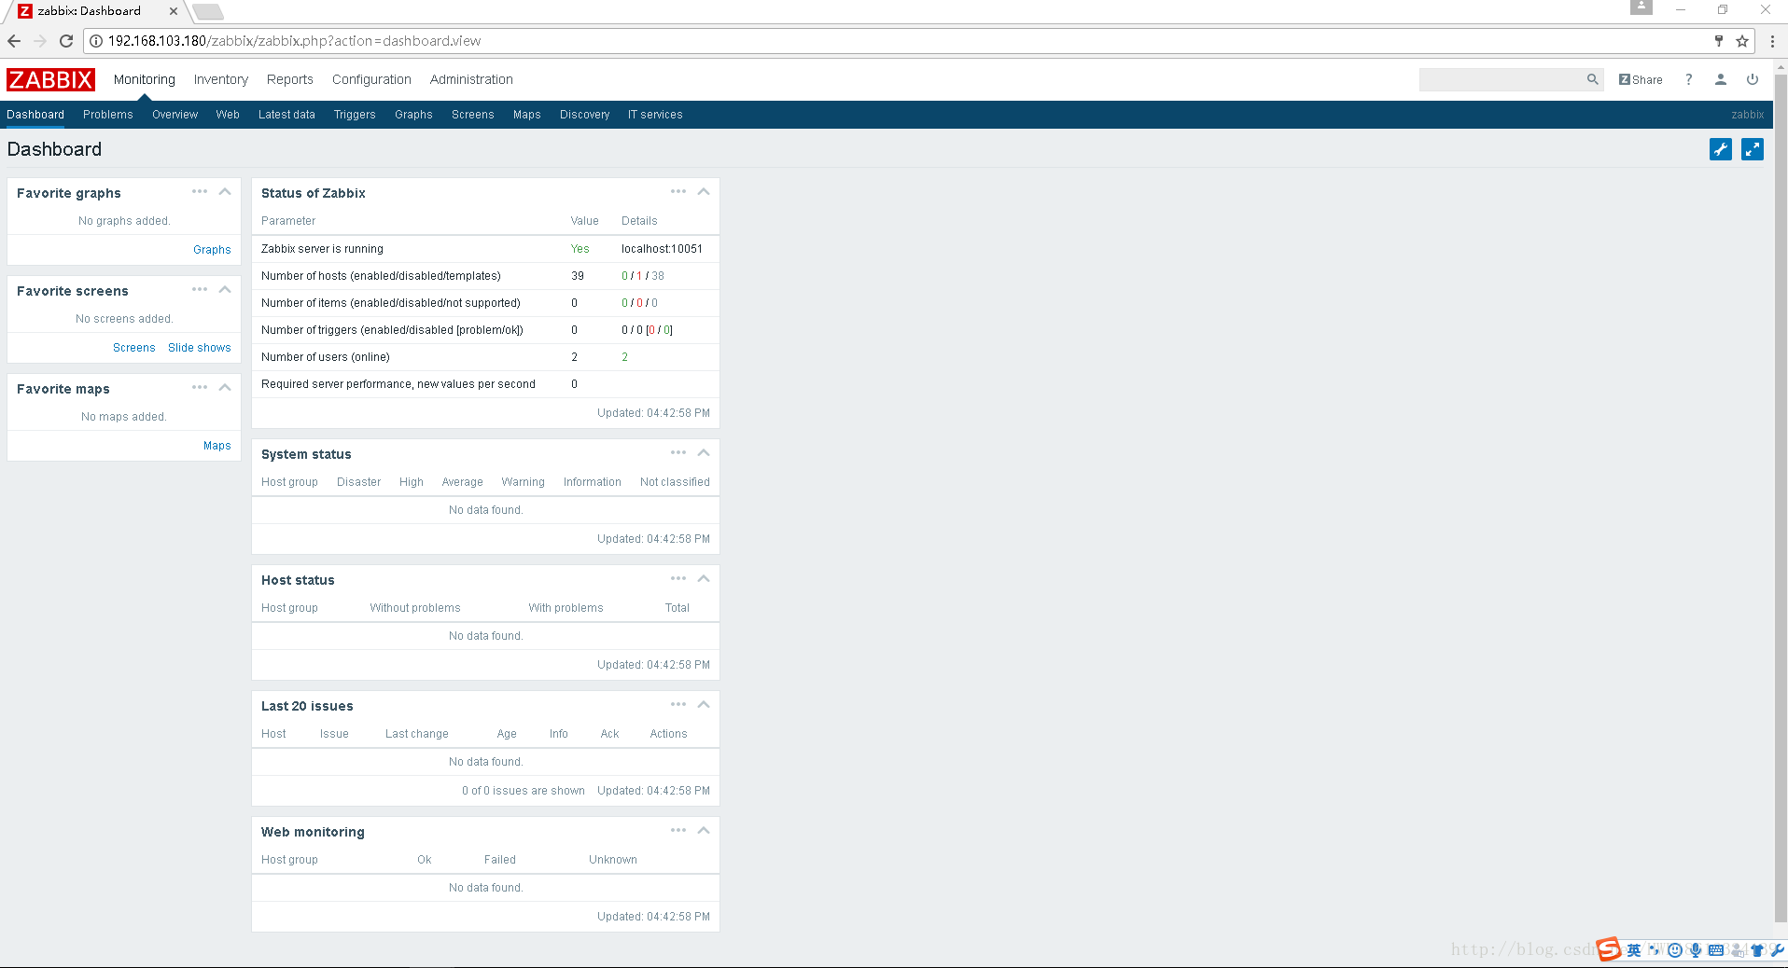This screenshot has width=1788, height=968.
Task: Open the Inventory main menu
Action: 221,80
